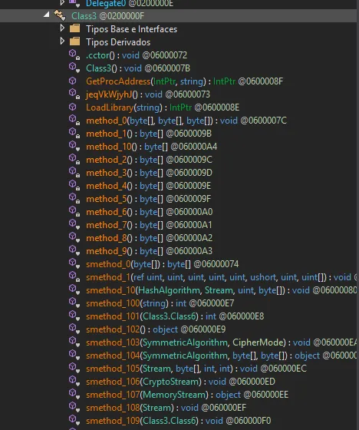Open jeqVkWjyhJ() : void @06000073
This screenshot has width=359, height=430.
tap(148, 94)
